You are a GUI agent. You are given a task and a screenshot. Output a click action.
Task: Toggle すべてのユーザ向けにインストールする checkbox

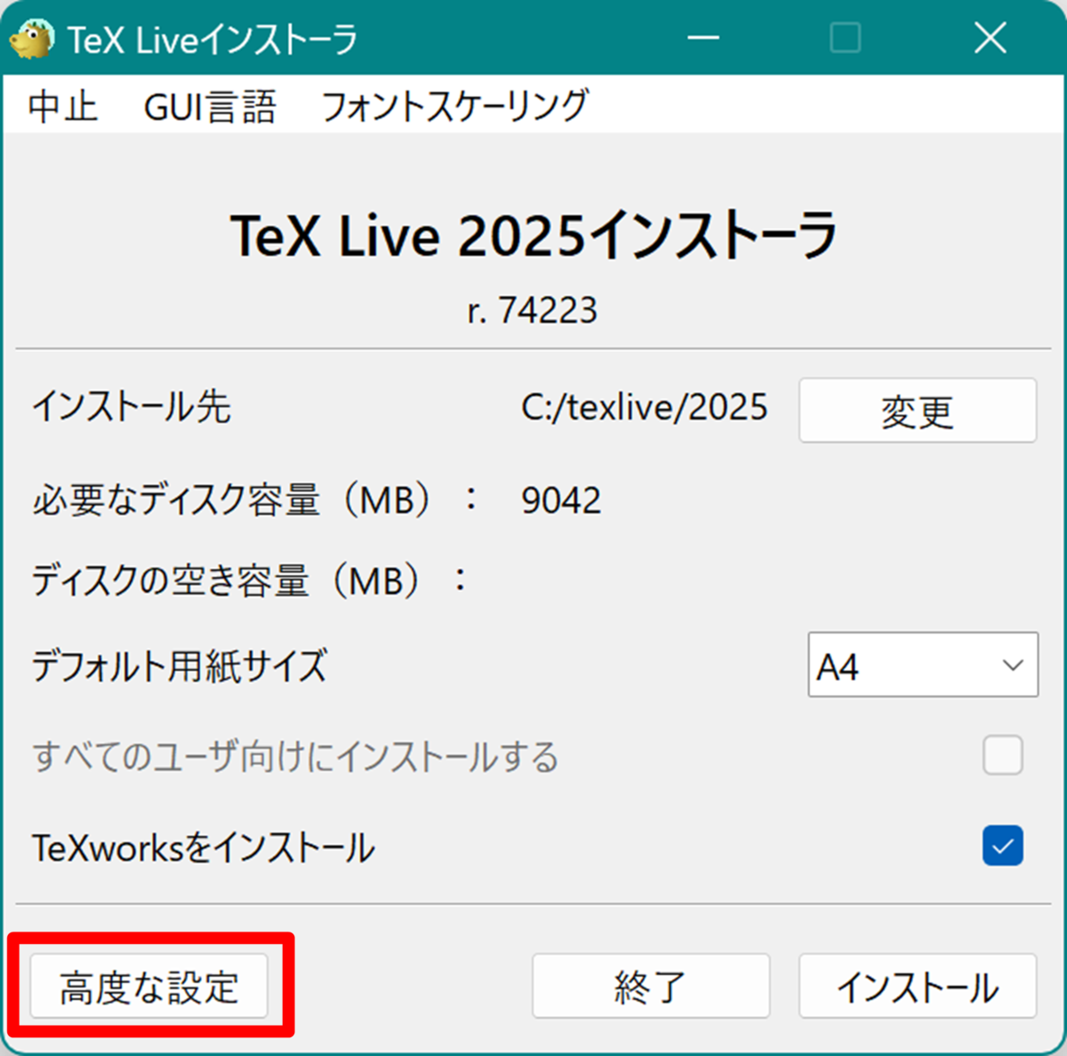(x=1003, y=756)
